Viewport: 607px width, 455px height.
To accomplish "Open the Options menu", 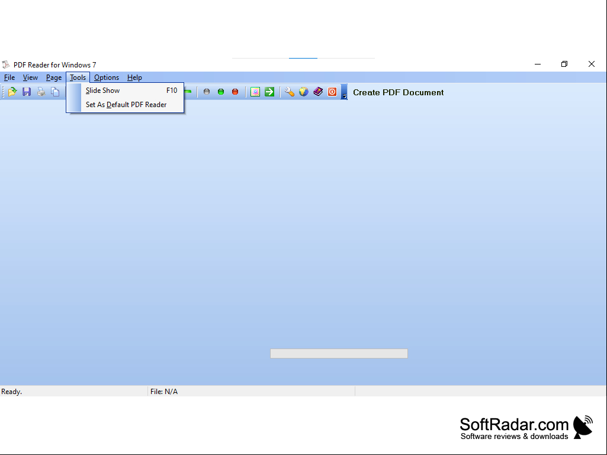I will (107, 78).
